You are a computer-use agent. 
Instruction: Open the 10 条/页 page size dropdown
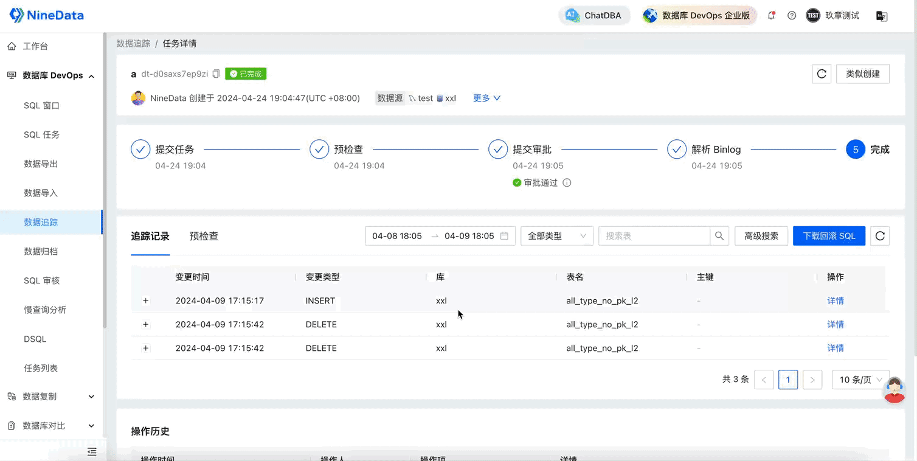pyautogui.click(x=860, y=380)
